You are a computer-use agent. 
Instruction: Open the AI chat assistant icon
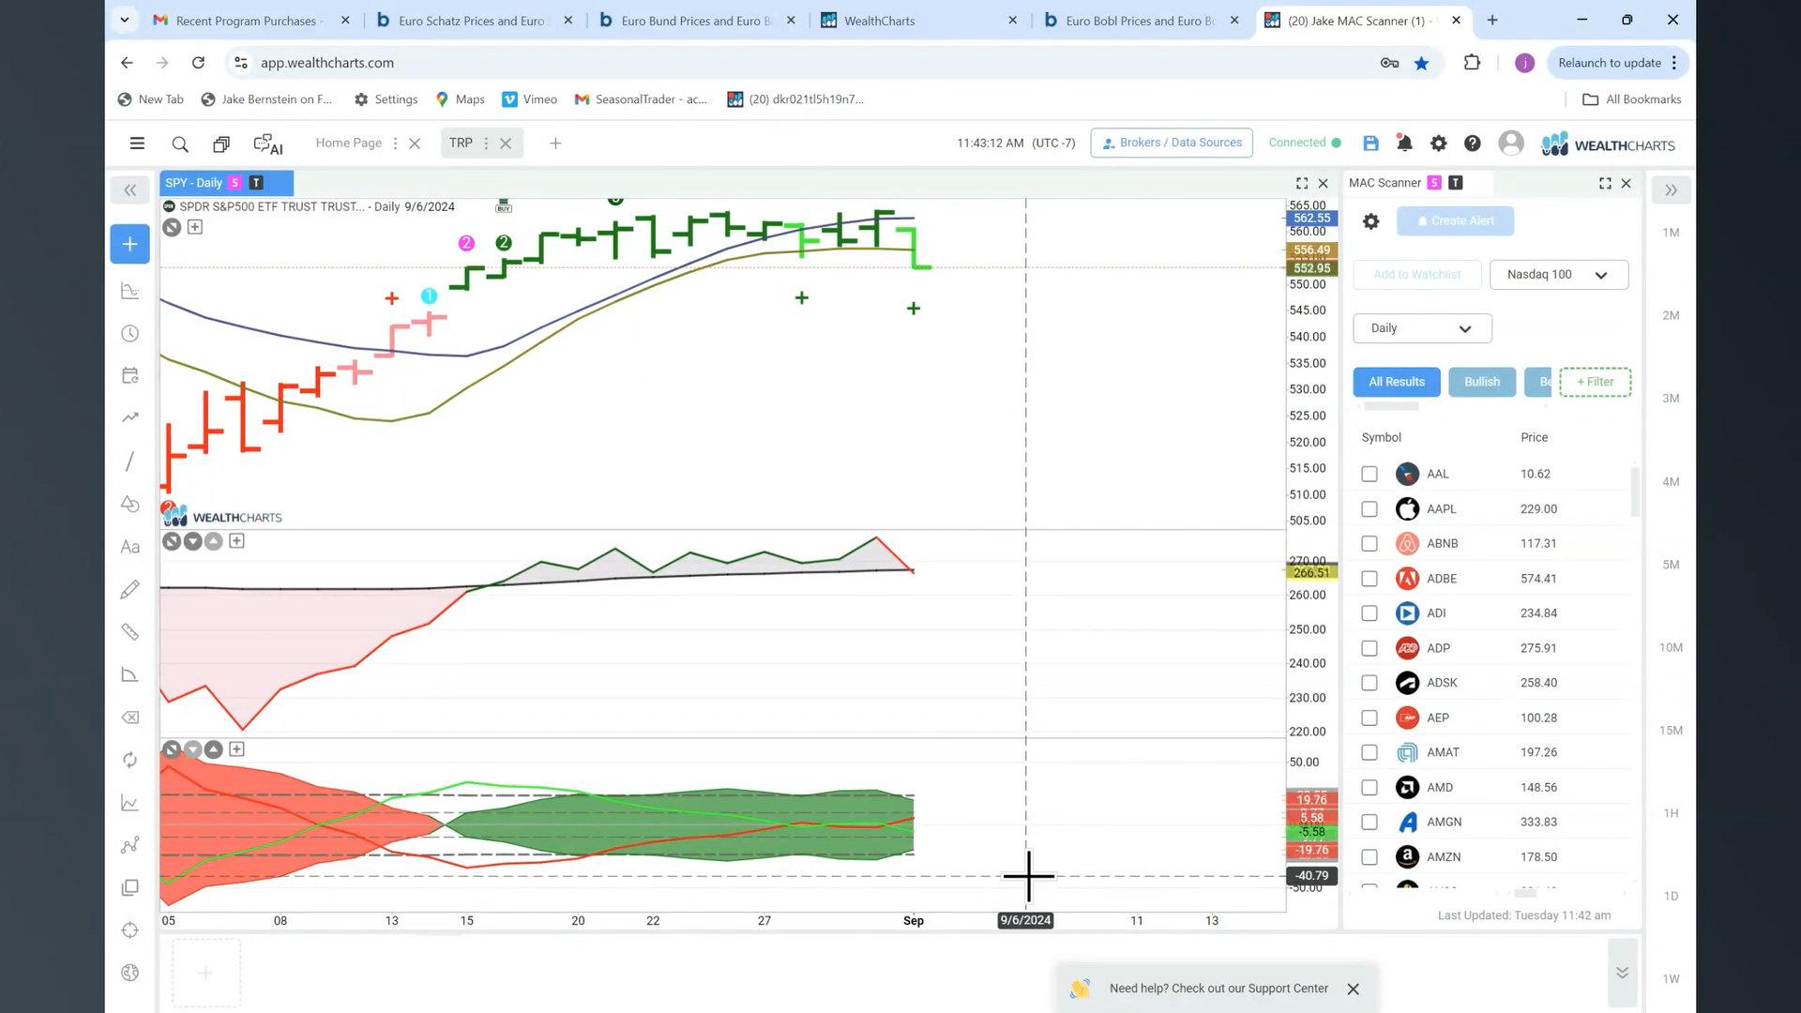click(268, 144)
